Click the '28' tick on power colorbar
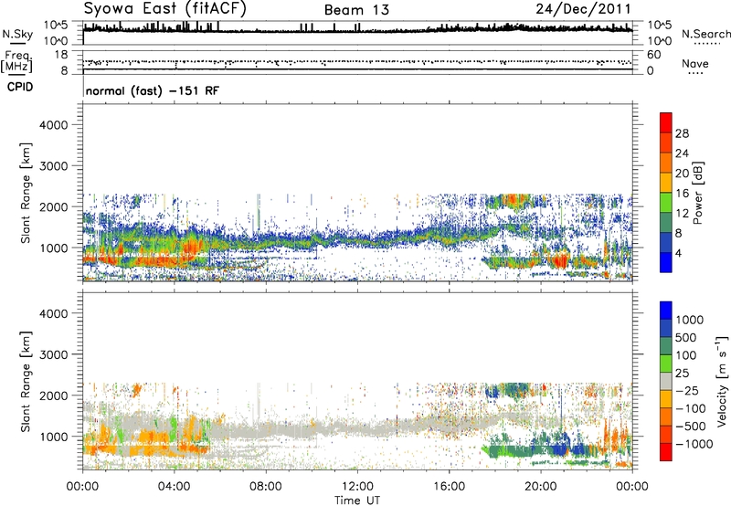 (682, 133)
